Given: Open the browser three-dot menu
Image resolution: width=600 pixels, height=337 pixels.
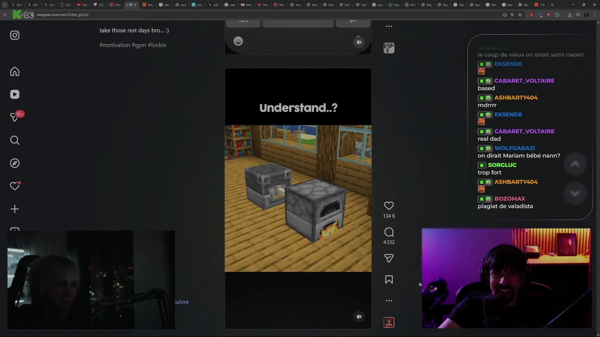Looking at the screenshot, I should [x=594, y=15].
